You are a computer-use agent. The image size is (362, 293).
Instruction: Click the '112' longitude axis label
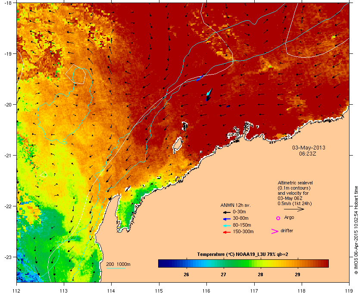[x=17, y=290]
